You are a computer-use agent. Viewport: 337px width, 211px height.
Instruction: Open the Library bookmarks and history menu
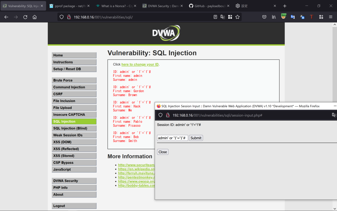click(274, 17)
